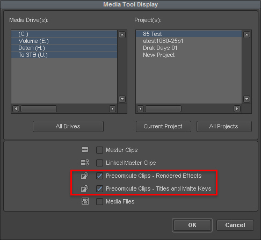Click the Projects horizontal scrollbar thumb

tap(163, 108)
